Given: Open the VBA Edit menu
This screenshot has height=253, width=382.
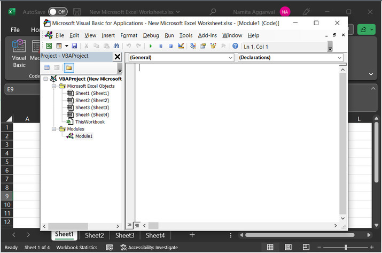Looking at the screenshot, I should point(74,35).
